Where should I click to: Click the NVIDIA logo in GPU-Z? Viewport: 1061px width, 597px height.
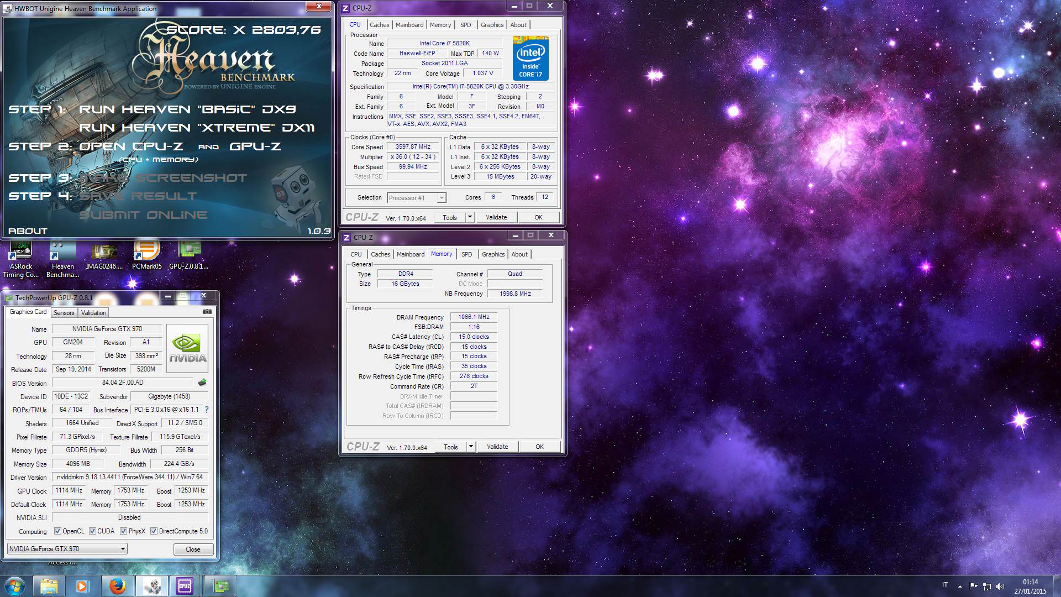[187, 348]
